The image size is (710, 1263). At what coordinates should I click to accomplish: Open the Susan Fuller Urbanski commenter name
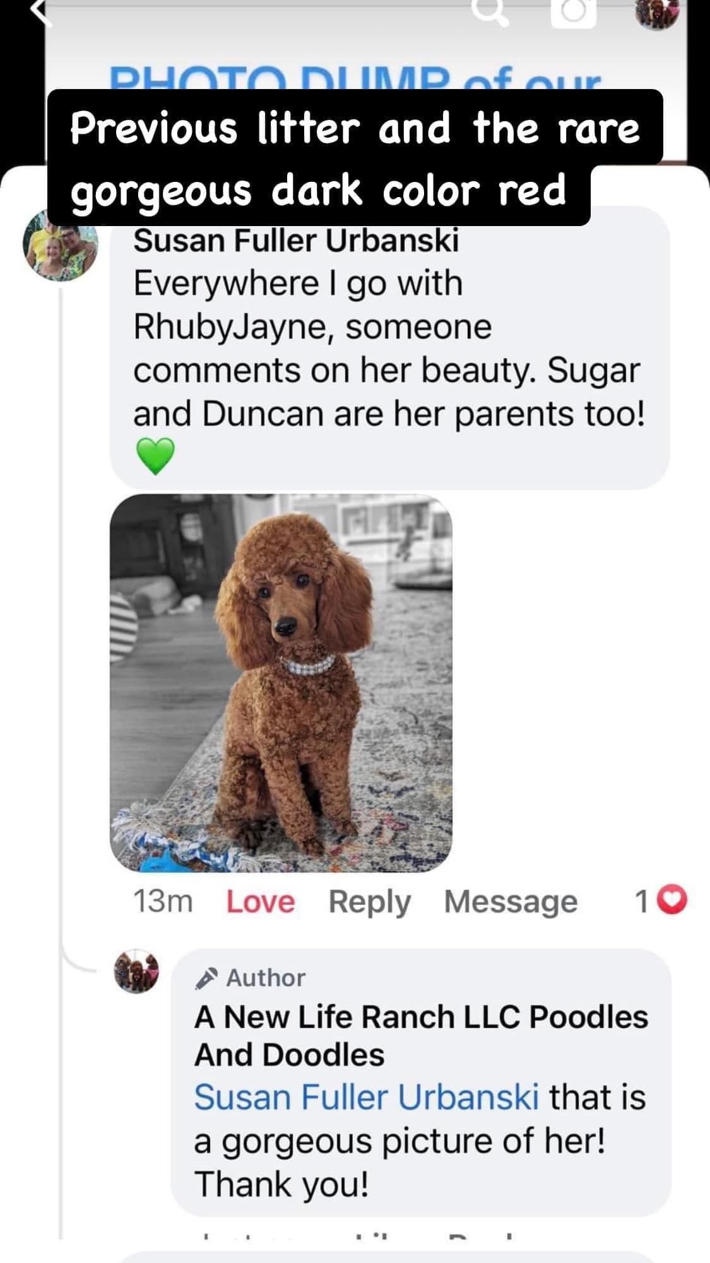pos(296,240)
